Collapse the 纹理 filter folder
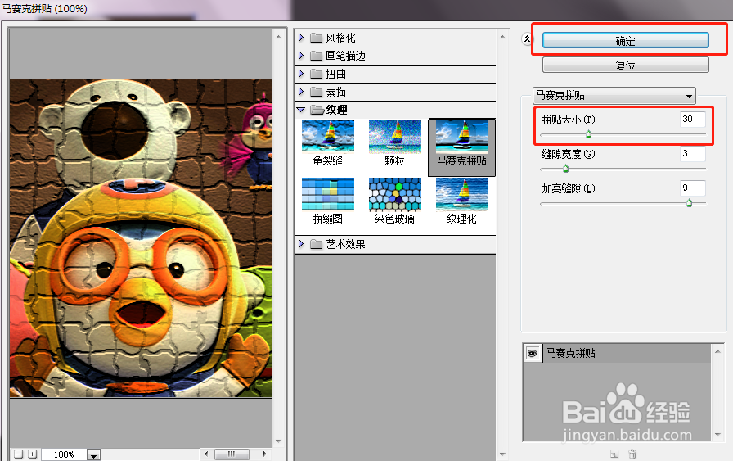This screenshot has height=461, width=733. (x=301, y=110)
